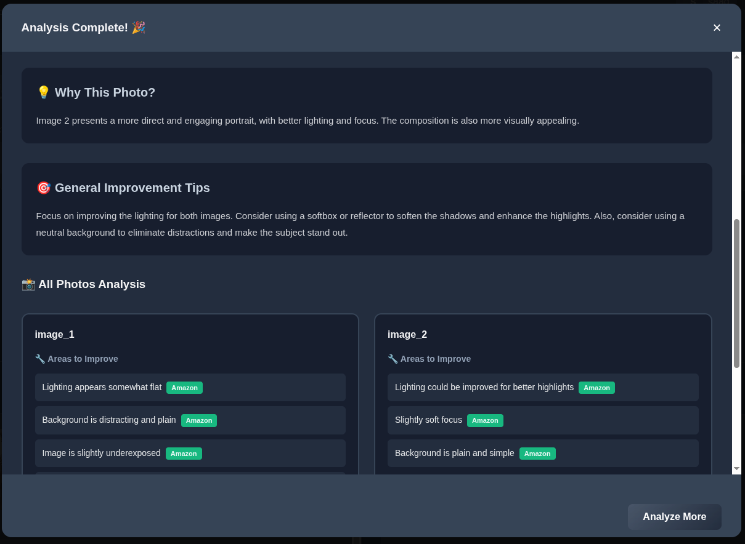Viewport: 745px width, 544px height.
Task: Click Amazon badge next to 'Lighting appears somewhat flat'
Action: (x=184, y=388)
